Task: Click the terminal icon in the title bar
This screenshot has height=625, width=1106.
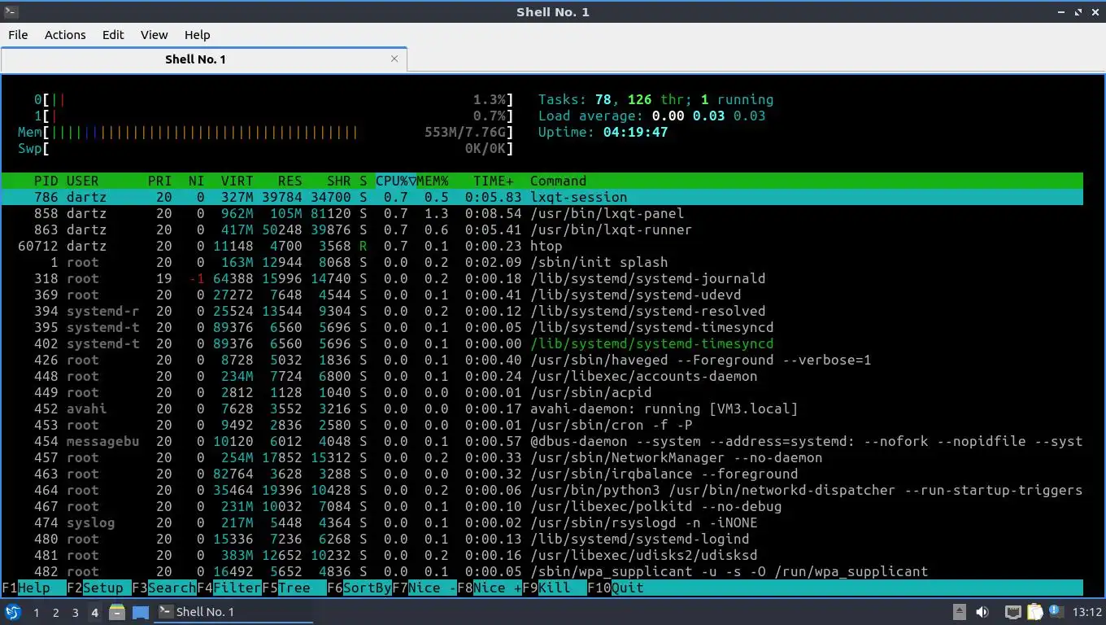Action: (x=10, y=12)
